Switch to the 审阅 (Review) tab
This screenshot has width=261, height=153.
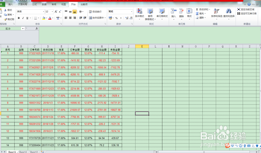coord(54,4)
